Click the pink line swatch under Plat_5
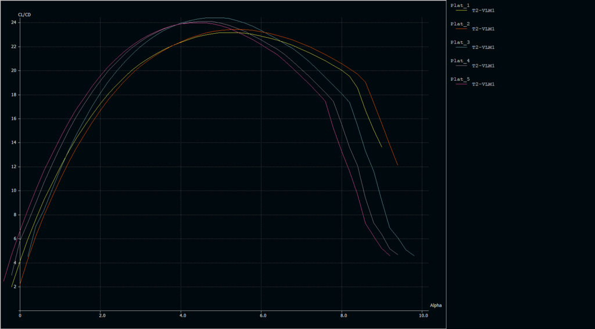The height and width of the screenshot is (329, 595). click(x=462, y=84)
